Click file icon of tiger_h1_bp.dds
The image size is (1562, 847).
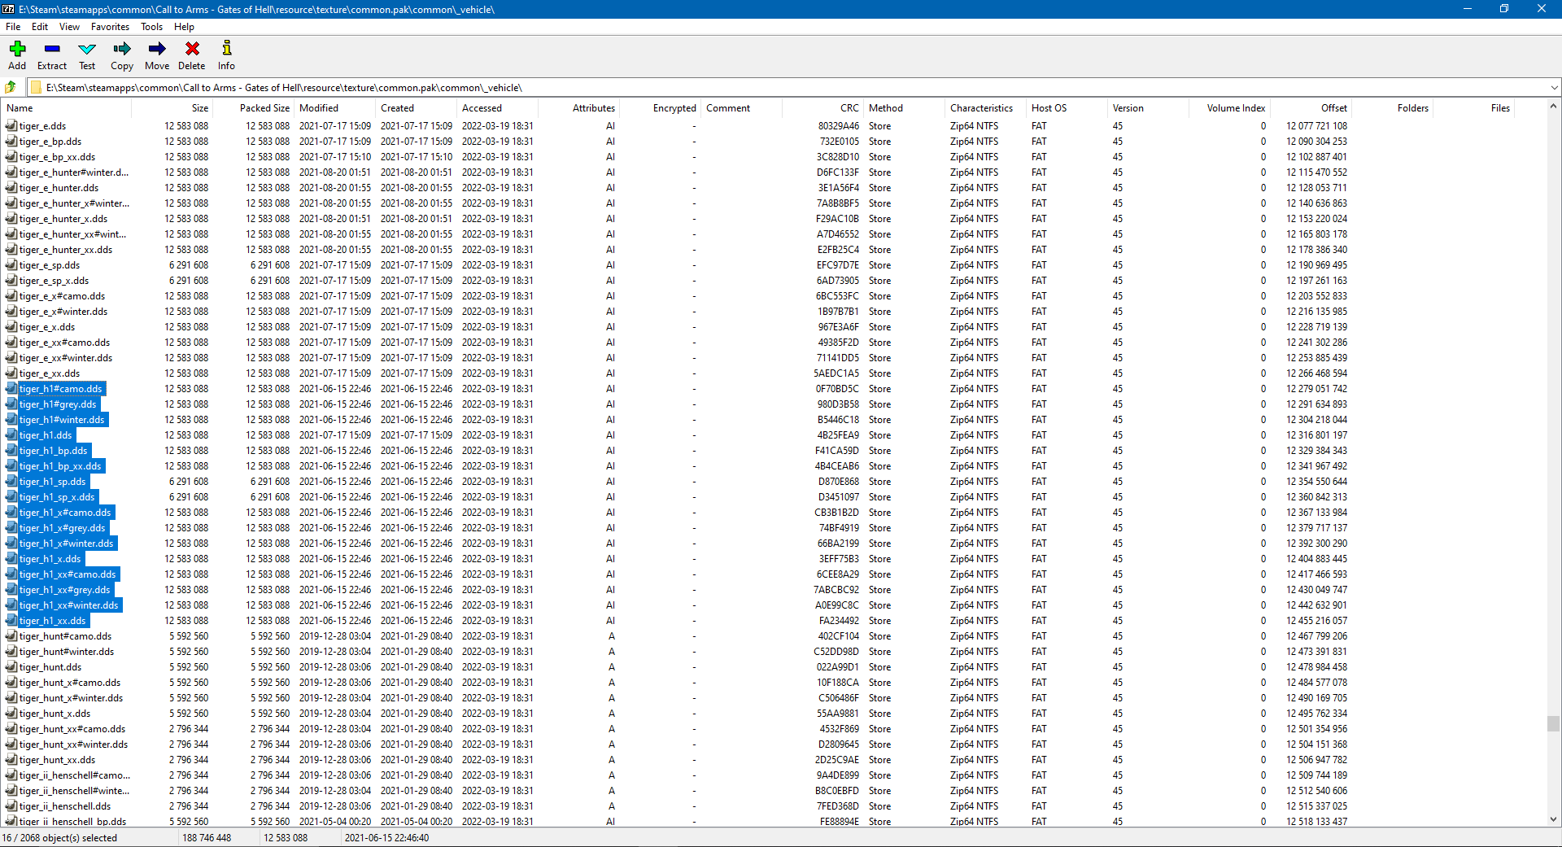pos(11,451)
